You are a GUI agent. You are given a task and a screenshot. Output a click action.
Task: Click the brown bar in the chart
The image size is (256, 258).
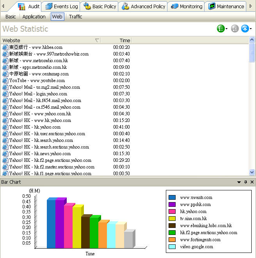click(x=85, y=232)
